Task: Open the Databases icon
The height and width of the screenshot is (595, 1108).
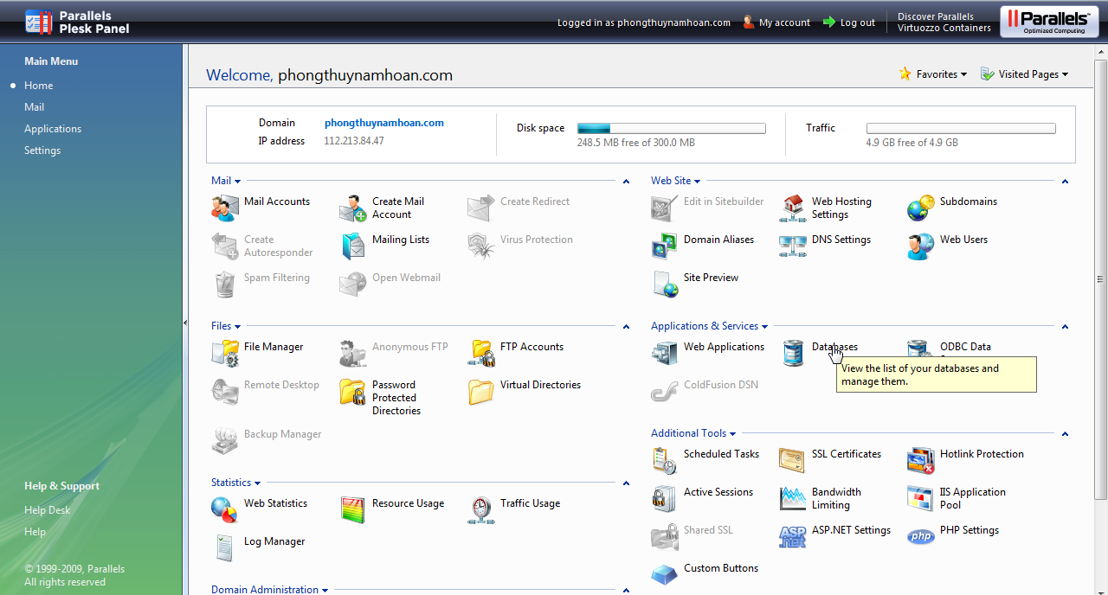Action: tap(793, 353)
